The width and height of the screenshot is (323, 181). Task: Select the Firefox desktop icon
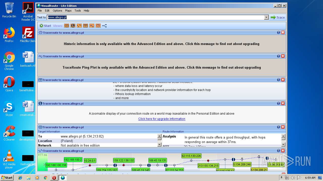click(9, 35)
